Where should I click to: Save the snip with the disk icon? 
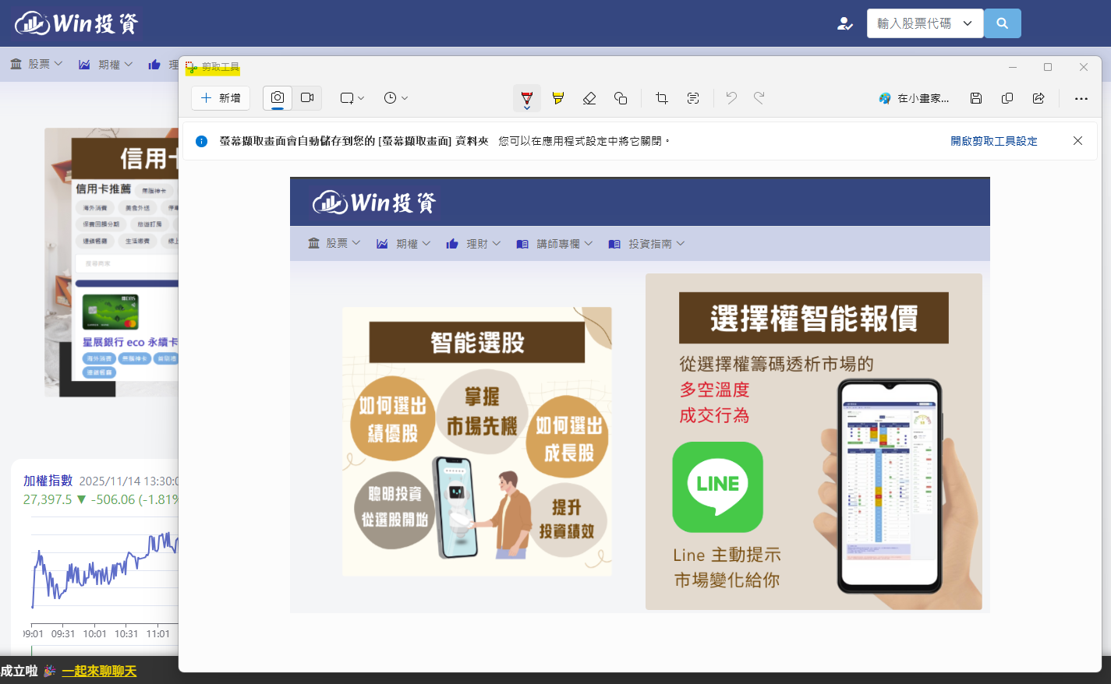[976, 98]
